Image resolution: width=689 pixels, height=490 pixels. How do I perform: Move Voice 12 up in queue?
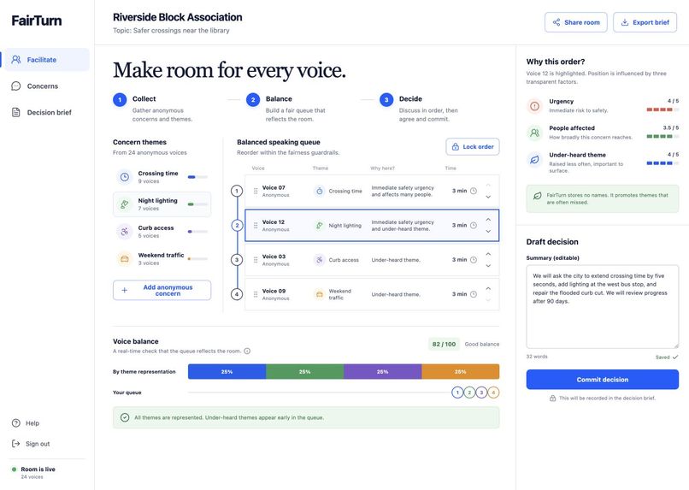click(488, 219)
